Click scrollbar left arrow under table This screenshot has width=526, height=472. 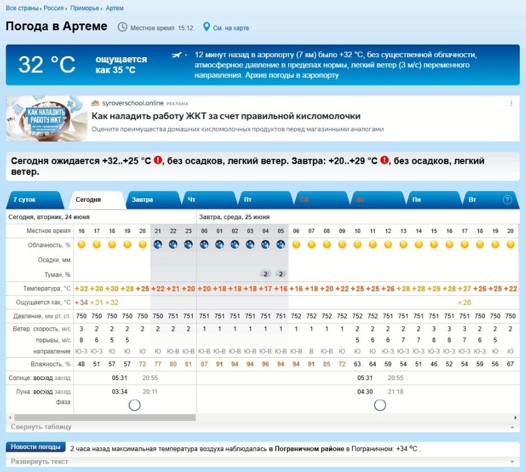[x=10, y=418]
